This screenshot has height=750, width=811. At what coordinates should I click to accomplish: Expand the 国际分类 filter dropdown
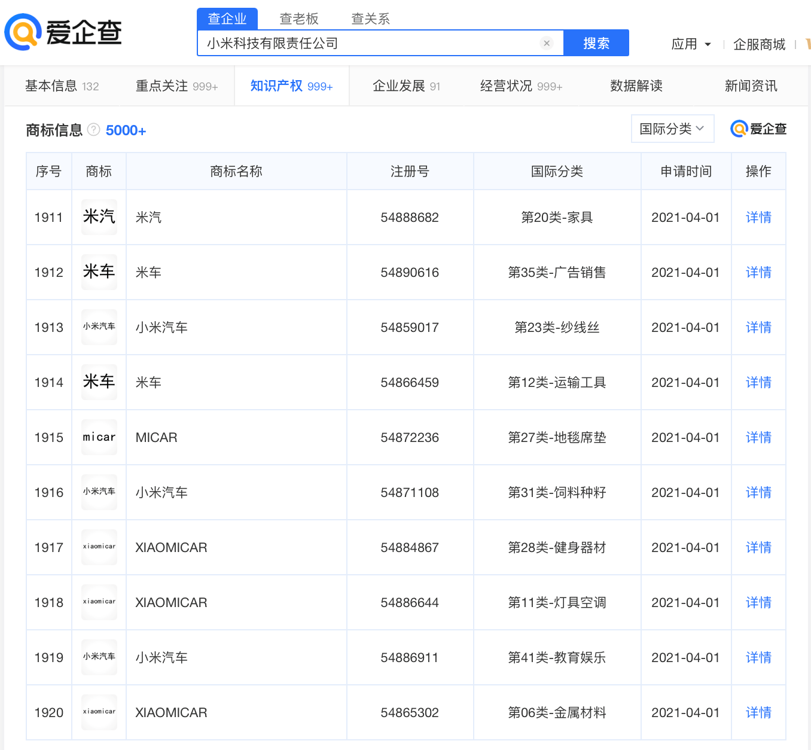point(673,129)
